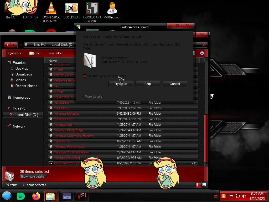Open Firefox from the taskbar
This screenshot has width=269, height=202.
36,196
